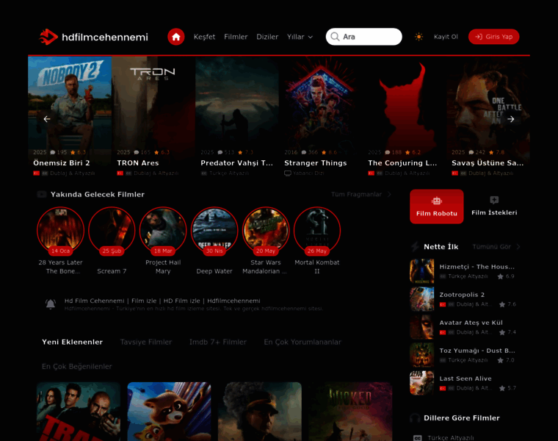The image size is (558, 441).
Task: Click the Giriş Yap button
Action: point(493,37)
